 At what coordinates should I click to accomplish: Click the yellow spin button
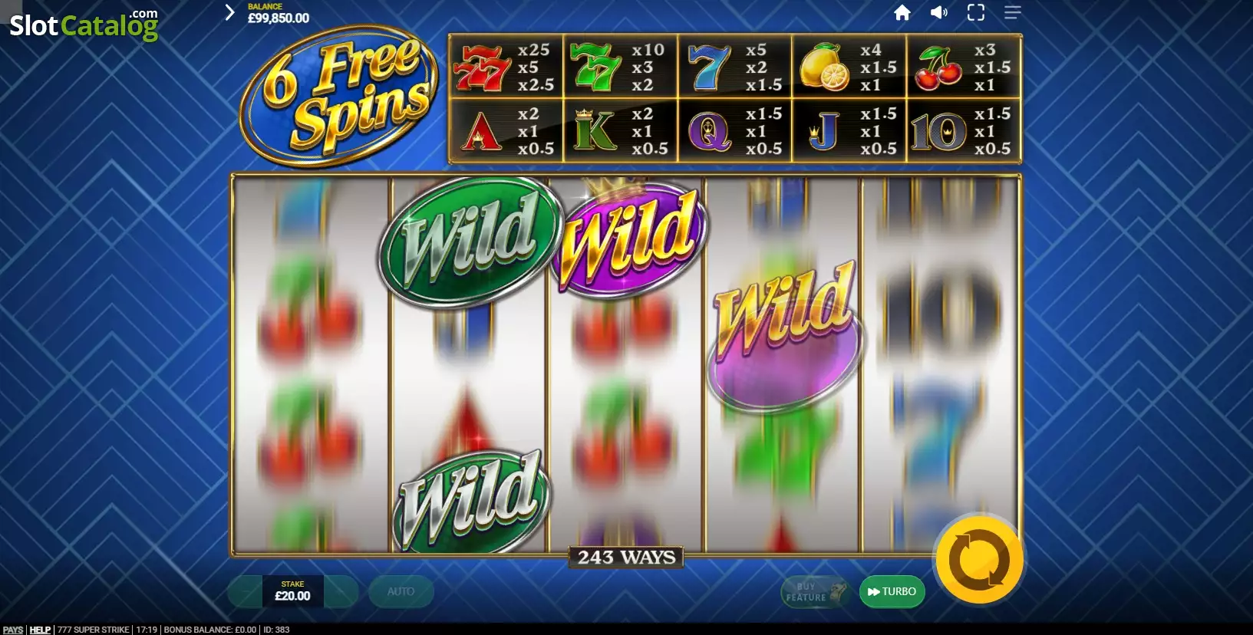(x=979, y=559)
